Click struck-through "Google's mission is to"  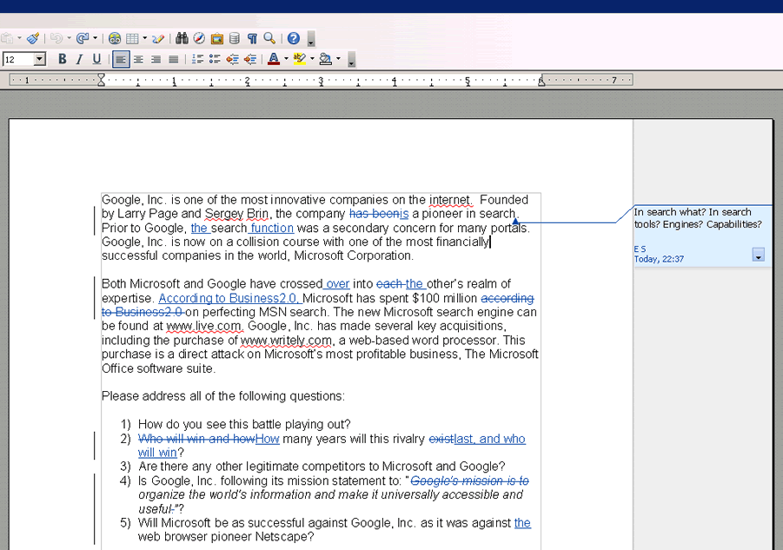pyautogui.click(x=469, y=480)
